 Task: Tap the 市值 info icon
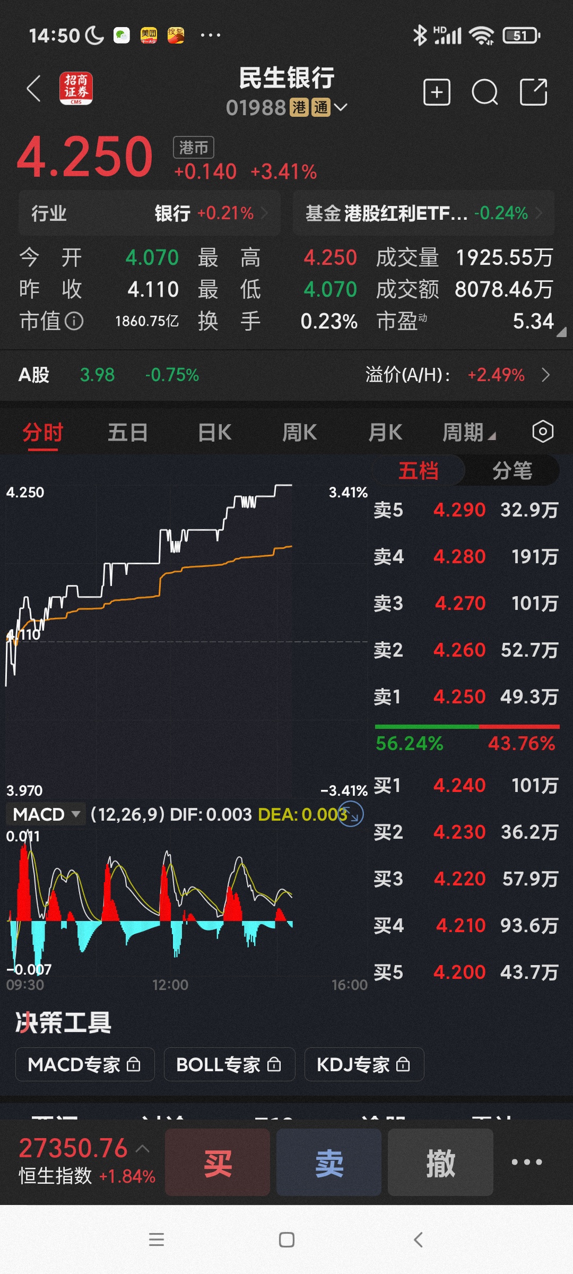tap(74, 321)
